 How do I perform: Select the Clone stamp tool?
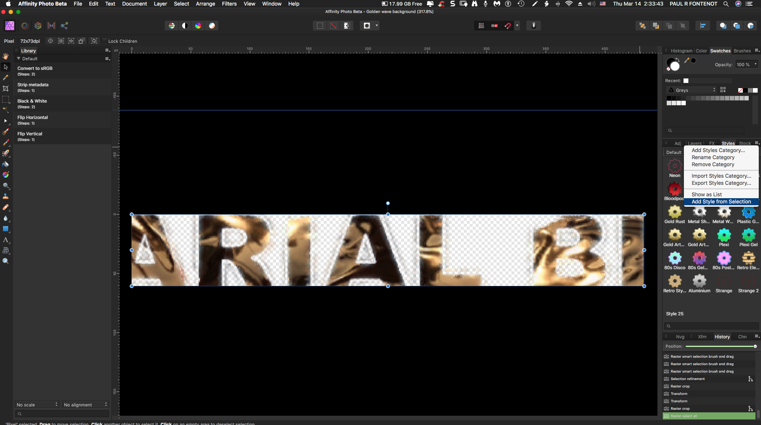(x=6, y=196)
